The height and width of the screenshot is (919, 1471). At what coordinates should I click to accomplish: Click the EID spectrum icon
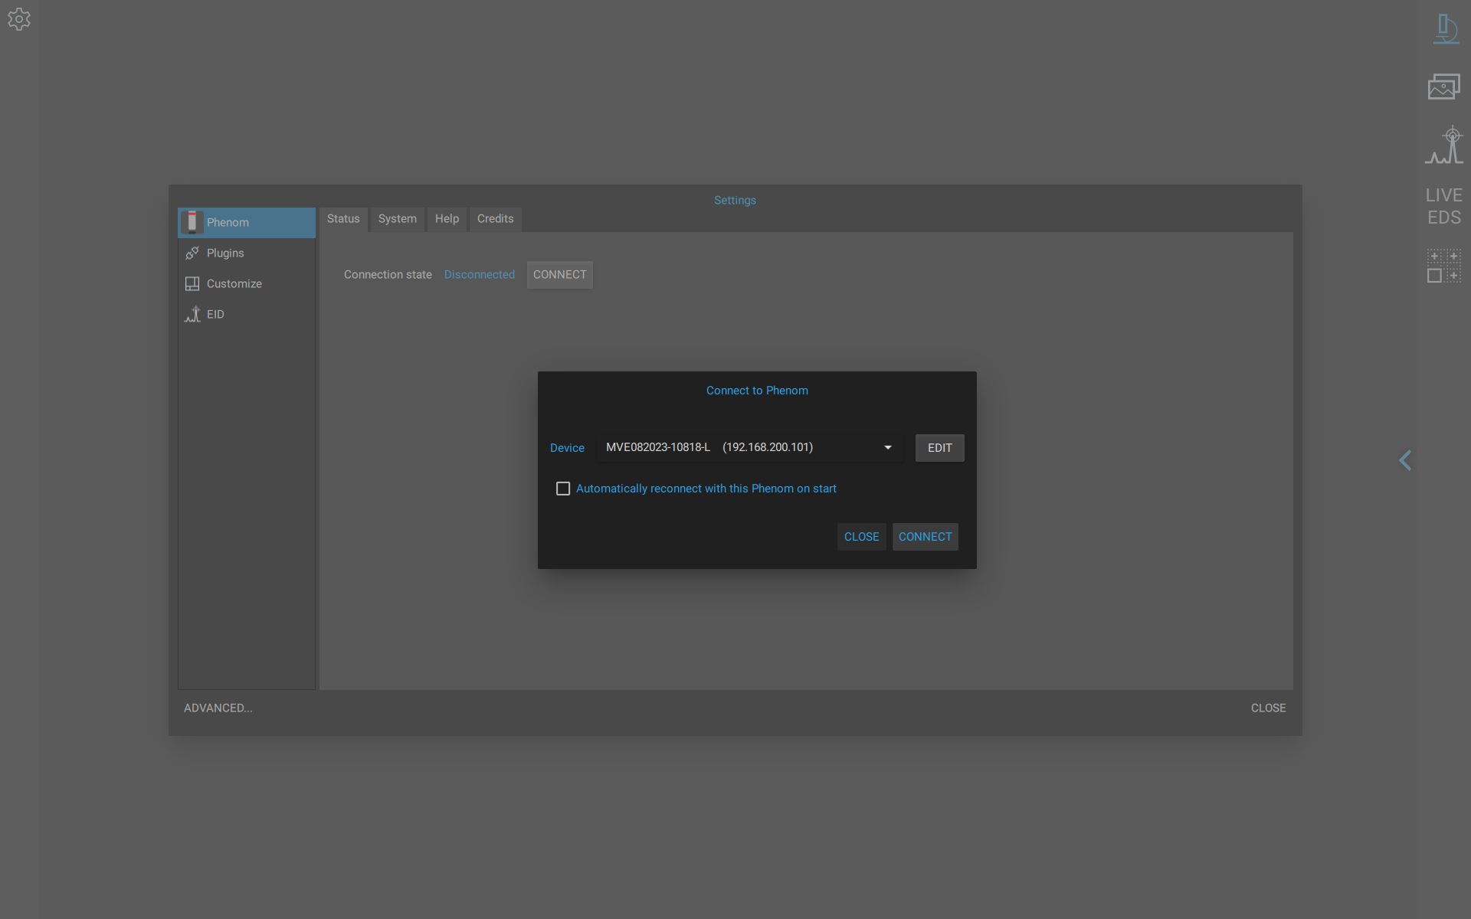(x=192, y=314)
